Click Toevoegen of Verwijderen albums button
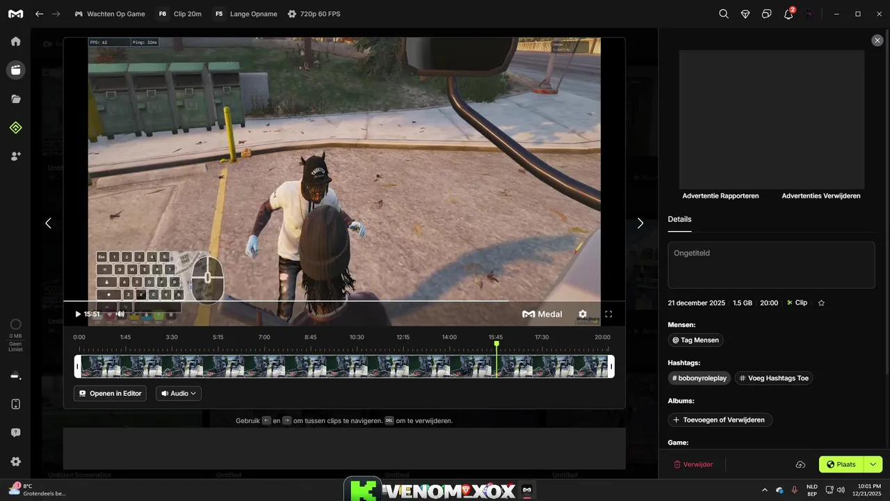Viewport: 890px width, 501px height. 720,420
